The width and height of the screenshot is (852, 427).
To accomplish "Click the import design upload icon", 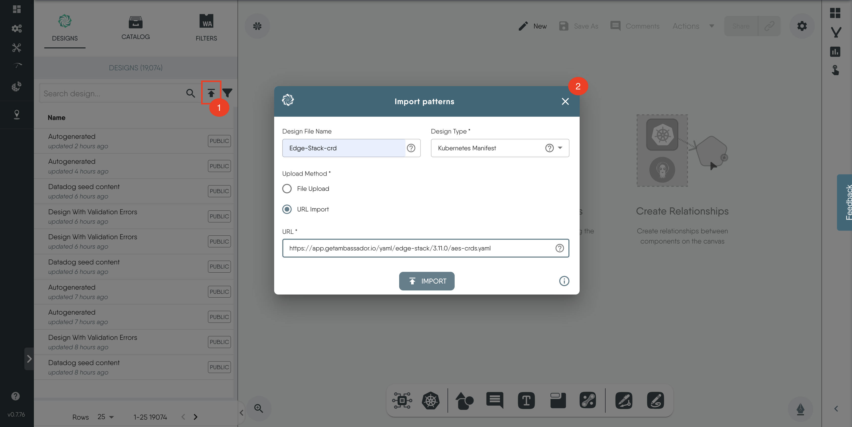I will point(211,93).
